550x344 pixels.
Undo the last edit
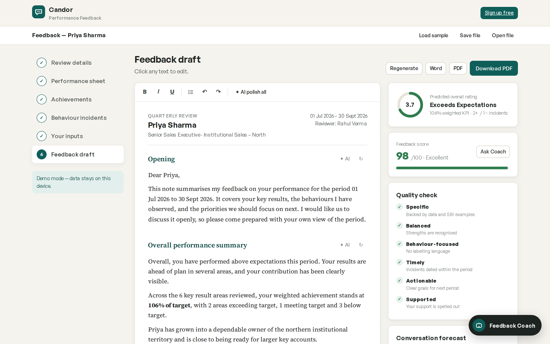204,92
